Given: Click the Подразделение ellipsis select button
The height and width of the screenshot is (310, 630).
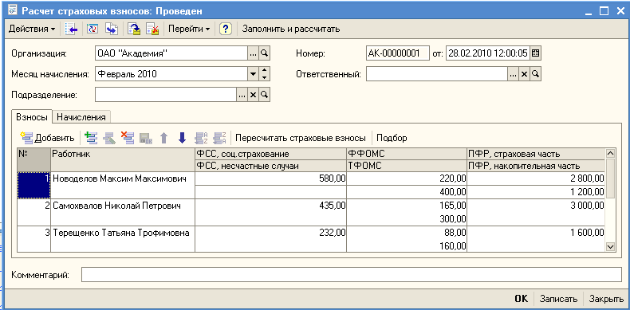Looking at the screenshot, I should click(242, 95).
